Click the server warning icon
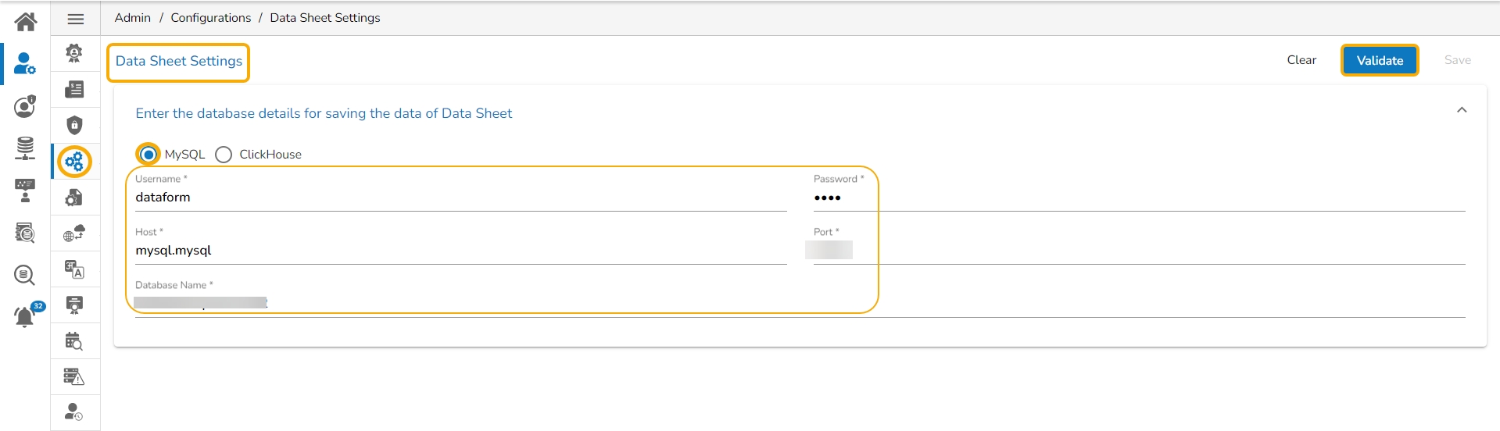1500x431 pixels. (74, 377)
